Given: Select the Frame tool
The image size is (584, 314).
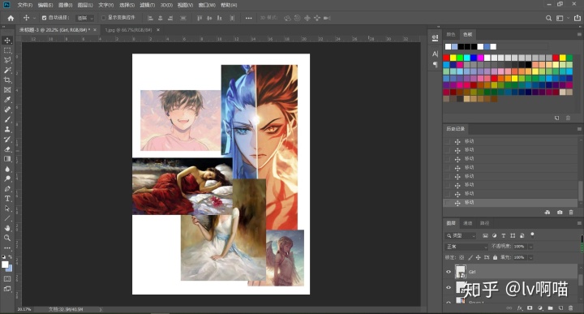Looking at the screenshot, I should pyautogui.click(x=7, y=90).
